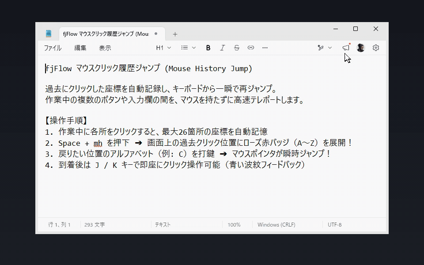Screen dimensions: 424x265
Task: Apply strikethrough formatting
Action: click(237, 48)
